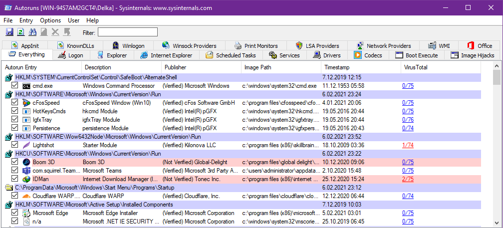The height and width of the screenshot is (228, 503).
Task: Click the IDMan globe icon
Action: pyautogui.click(x=26, y=179)
